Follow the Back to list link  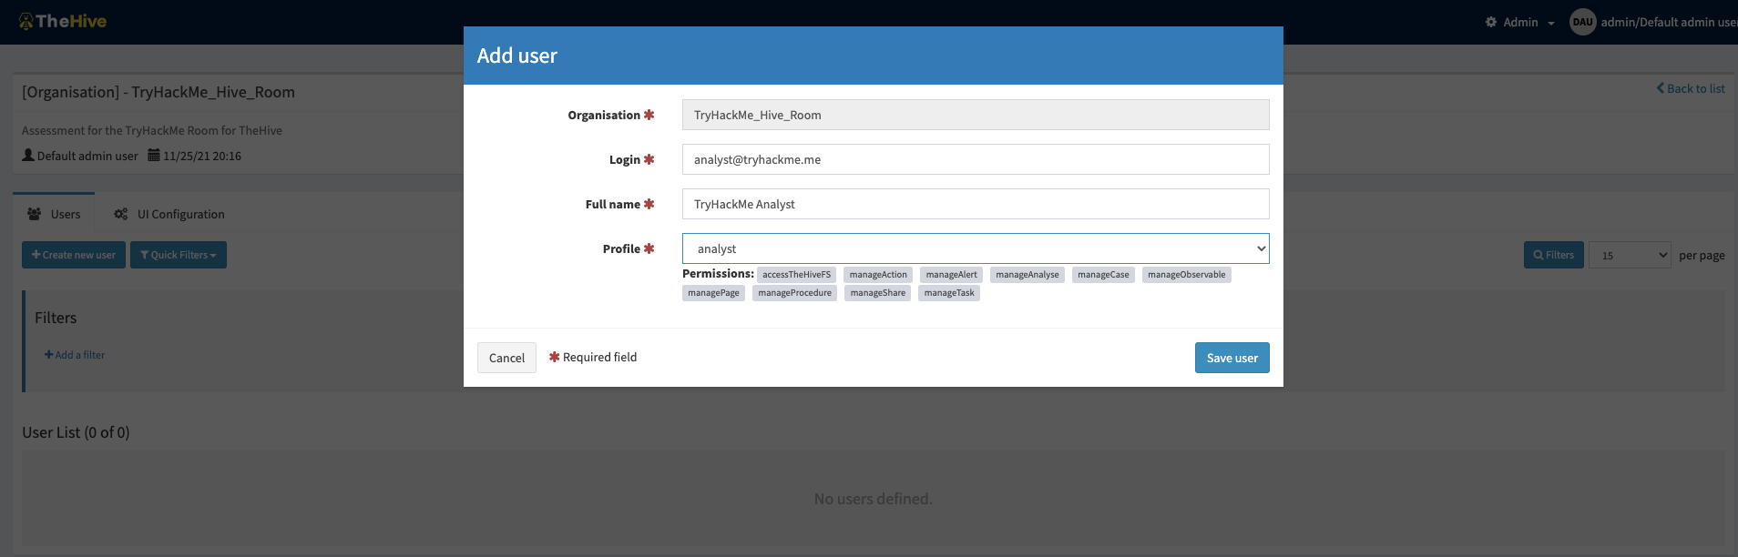[x=1690, y=88]
